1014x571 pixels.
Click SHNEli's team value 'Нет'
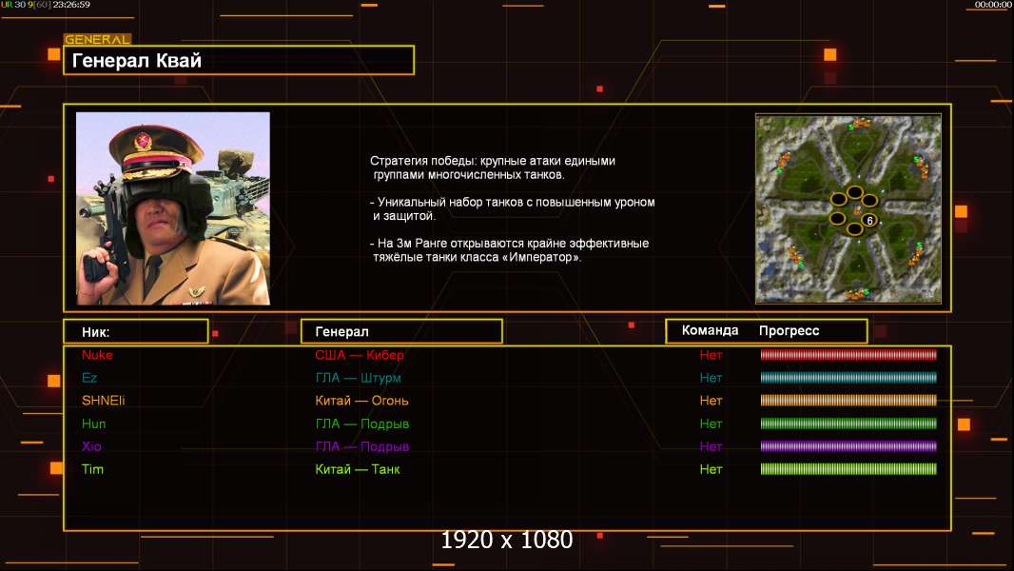tap(711, 401)
